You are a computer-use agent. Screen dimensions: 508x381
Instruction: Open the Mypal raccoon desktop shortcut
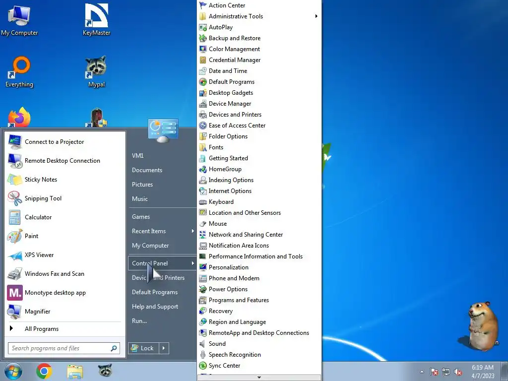click(97, 72)
